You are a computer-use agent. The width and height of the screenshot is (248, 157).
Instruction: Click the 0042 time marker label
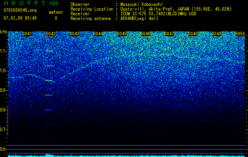[x=51, y=34]
